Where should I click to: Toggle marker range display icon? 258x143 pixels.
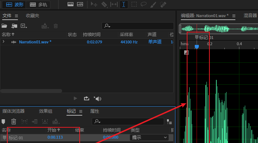[169, 122]
